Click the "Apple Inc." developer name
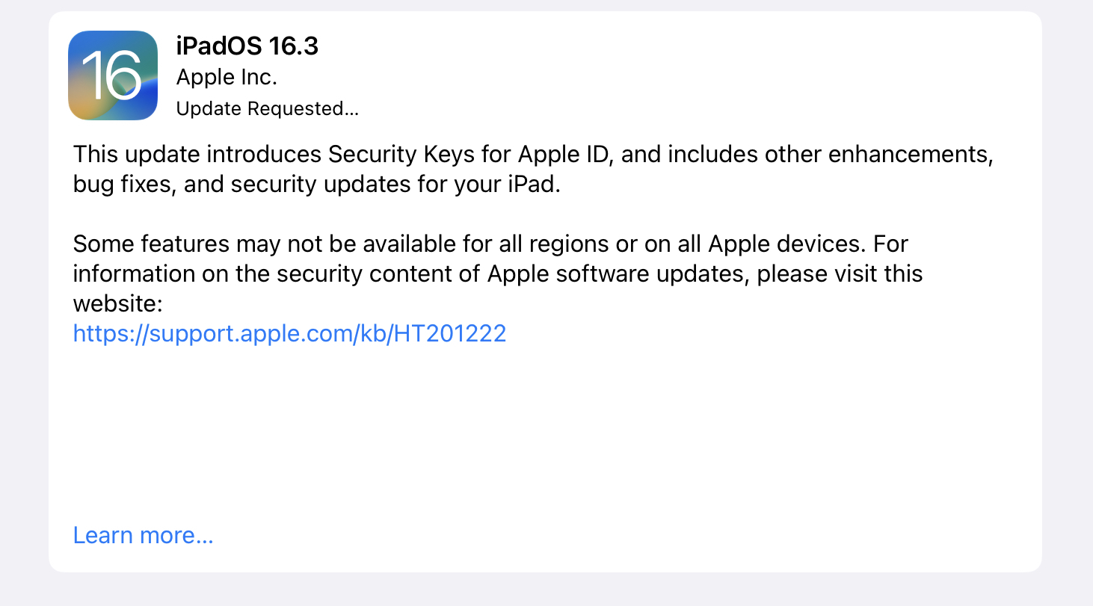Image resolution: width=1093 pixels, height=606 pixels. [227, 78]
